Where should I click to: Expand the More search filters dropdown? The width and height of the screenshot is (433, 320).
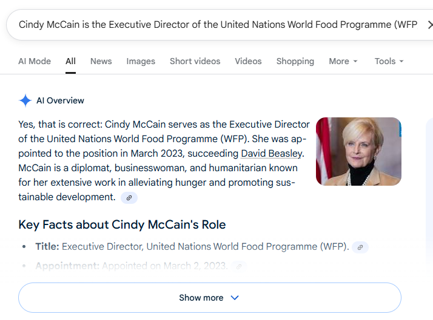click(343, 61)
